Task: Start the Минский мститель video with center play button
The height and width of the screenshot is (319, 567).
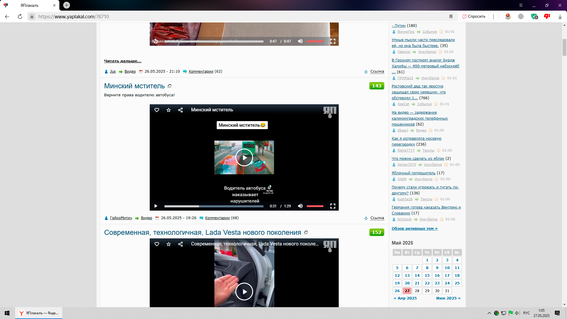Action: tap(244, 157)
